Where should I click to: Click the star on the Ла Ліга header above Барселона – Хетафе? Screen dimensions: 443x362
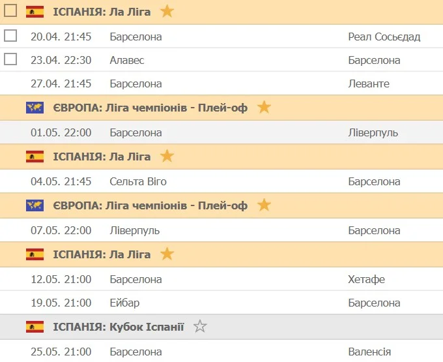[167, 254]
